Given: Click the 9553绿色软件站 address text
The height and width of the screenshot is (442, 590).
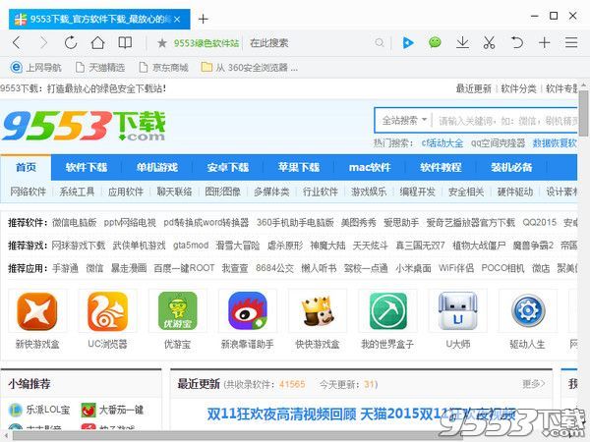Looking at the screenshot, I should pyautogui.click(x=206, y=43).
